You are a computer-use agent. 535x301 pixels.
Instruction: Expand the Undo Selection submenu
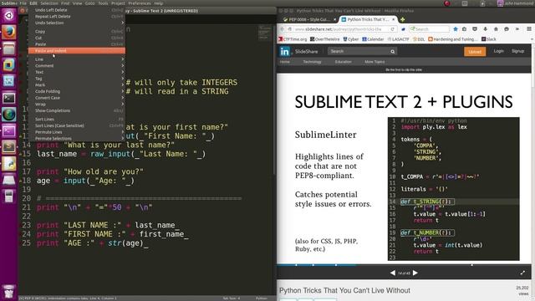(77, 23)
